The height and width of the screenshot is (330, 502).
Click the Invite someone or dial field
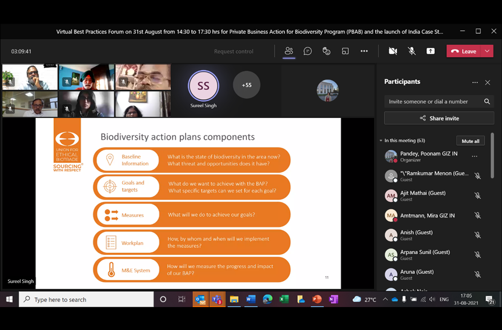point(433,102)
